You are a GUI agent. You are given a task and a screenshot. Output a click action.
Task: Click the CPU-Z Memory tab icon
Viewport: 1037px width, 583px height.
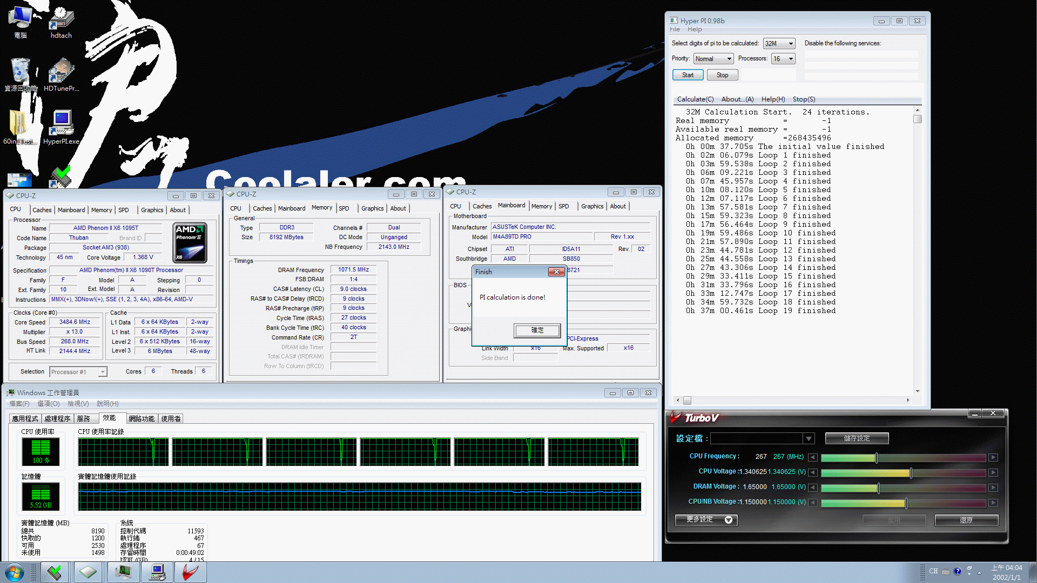pos(321,208)
